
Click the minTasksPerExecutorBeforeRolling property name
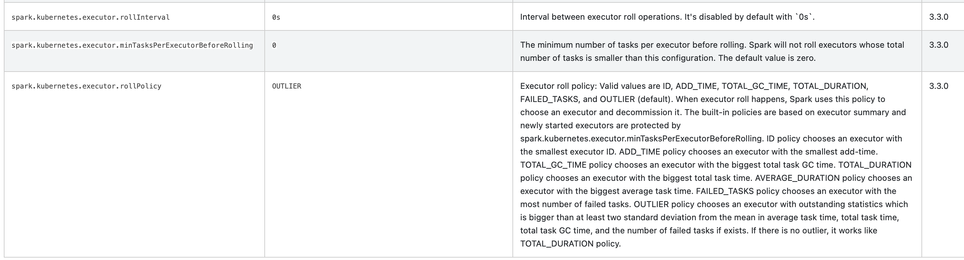132,45
